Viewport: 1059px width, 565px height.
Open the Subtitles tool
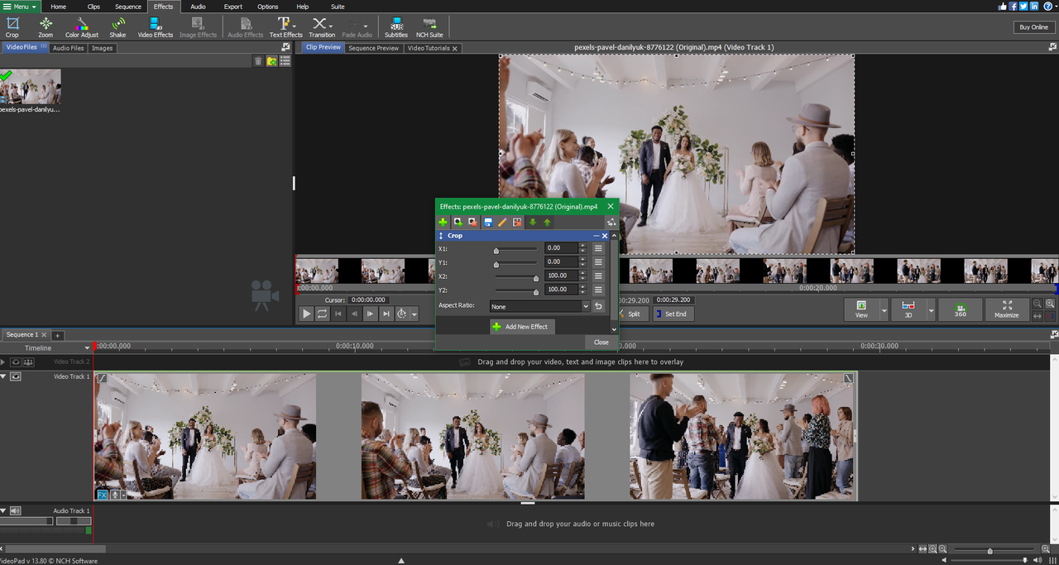[396, 27]
